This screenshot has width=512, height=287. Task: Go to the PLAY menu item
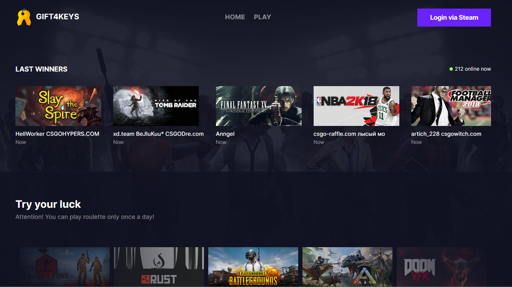tap(262, 17)
